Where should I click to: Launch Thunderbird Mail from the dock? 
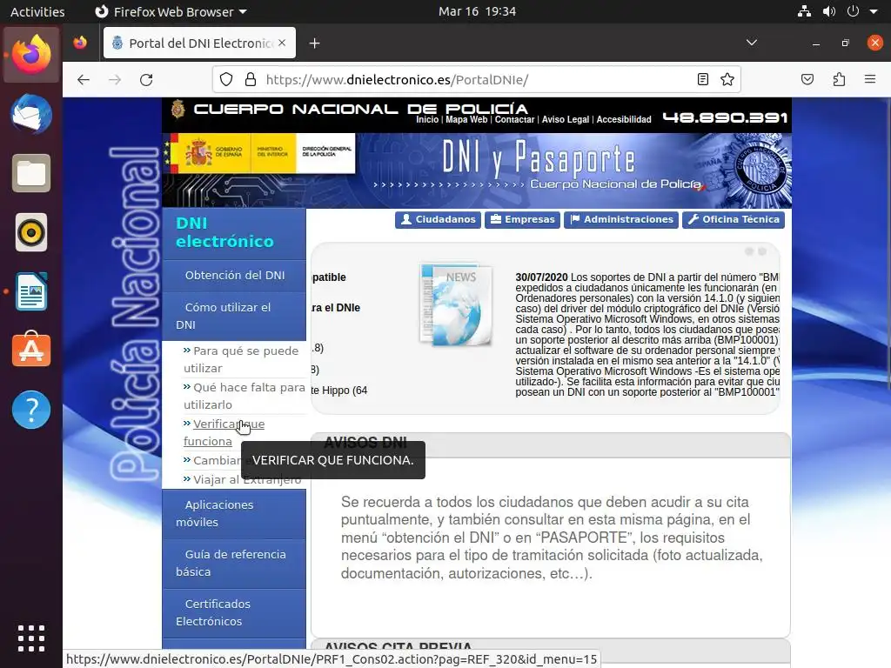click(31, 114)
